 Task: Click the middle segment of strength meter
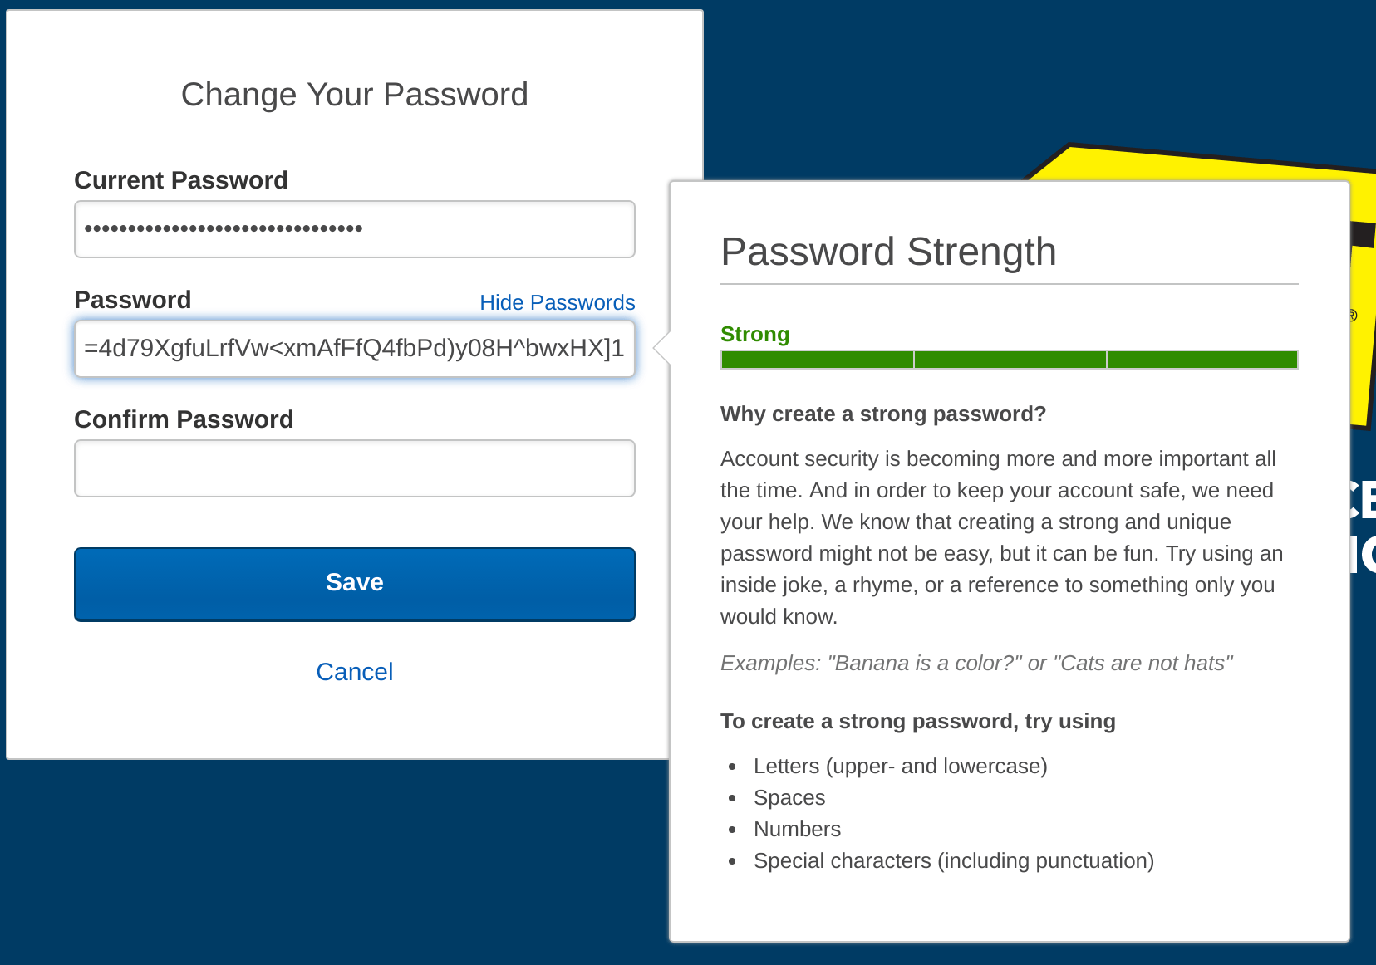(1010, 360)
